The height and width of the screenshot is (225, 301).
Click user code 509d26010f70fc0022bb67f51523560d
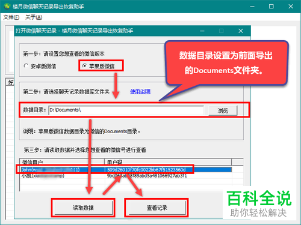[x=146, y=170]
